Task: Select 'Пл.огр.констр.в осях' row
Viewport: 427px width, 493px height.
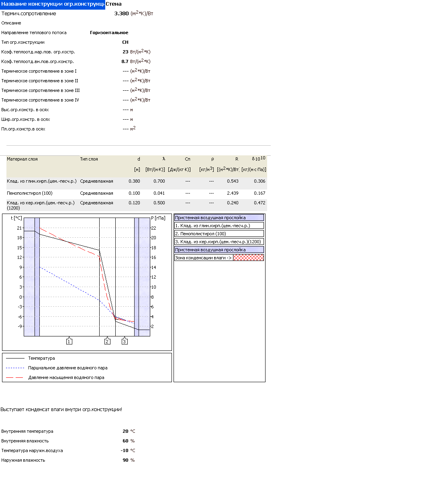Action: tap(23, 129)
